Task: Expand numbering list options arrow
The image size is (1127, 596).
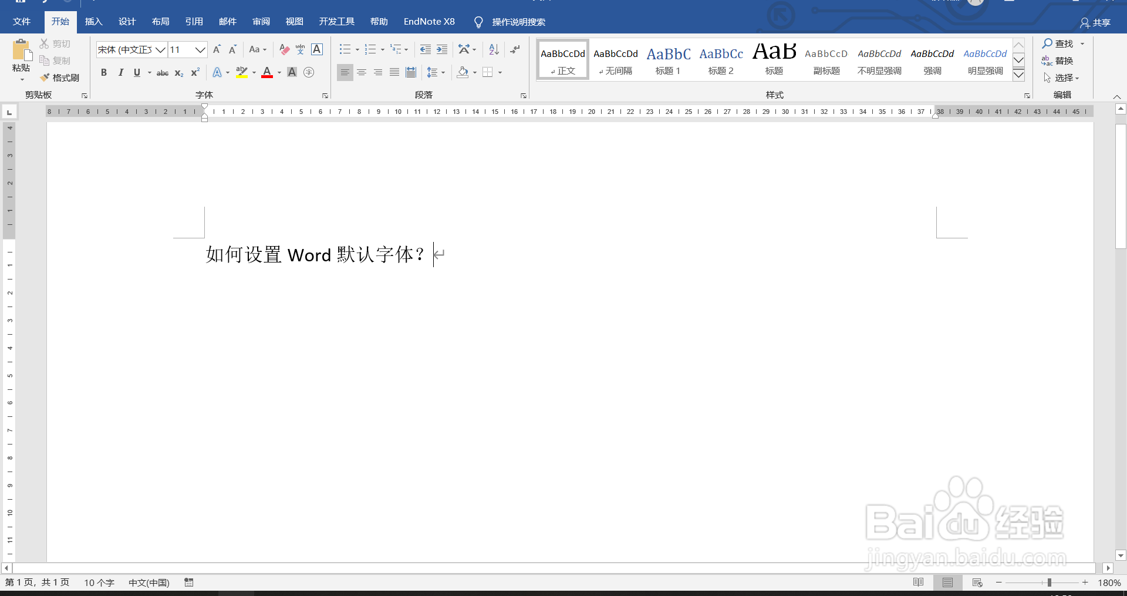Action: click(x=383, y=49)
